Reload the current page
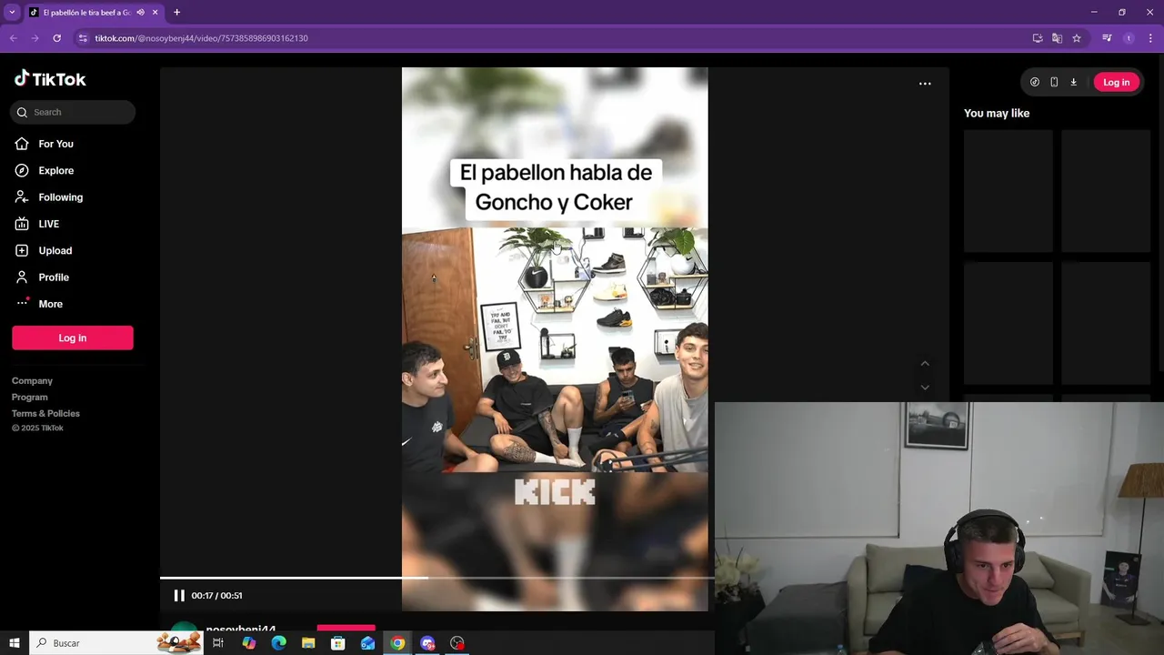Screen dimensions: 1164x655 (x=56, y=38)
